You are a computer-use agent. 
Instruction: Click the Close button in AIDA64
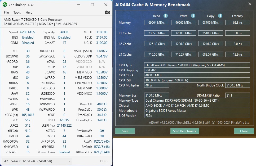click(x=244, y=131)
